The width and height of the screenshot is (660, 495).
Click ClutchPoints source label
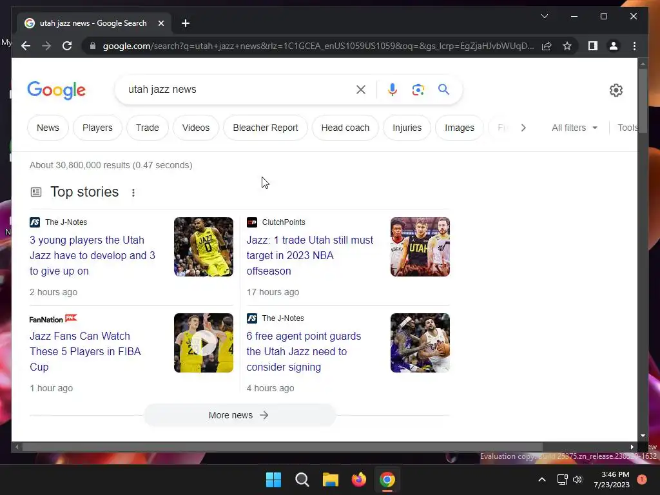pos(284,222)
